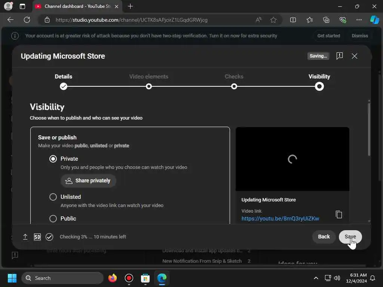Click the video preview thumbnail
Screen dimensions: 383x287
tap(292, 159)
